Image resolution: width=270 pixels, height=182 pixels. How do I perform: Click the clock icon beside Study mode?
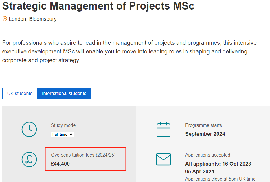tap(29, 129)
